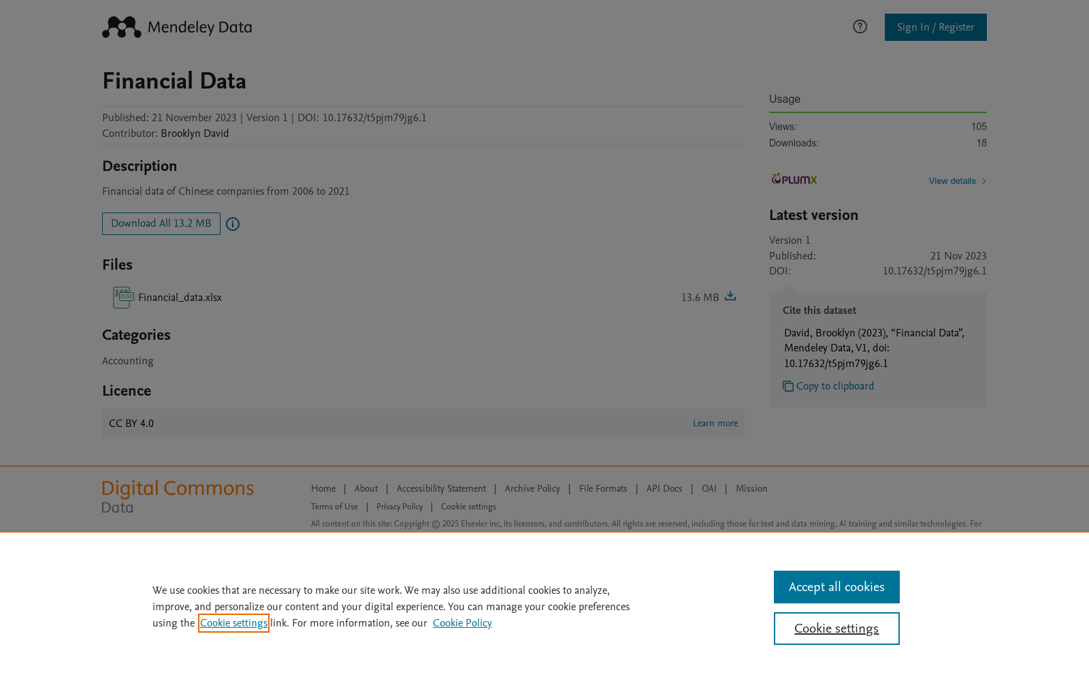Screen dimensions: 1089x681
Task: Open Cookie Policy link in banner
Action: 462,623
